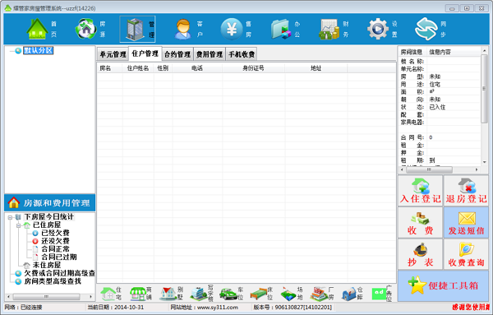The image size is (493, 315).
Task: Switch to the 费用管理 tab
Action: (210, 54)
